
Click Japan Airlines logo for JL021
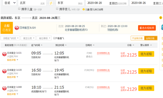pyautogui.click(x=4, y=54)
